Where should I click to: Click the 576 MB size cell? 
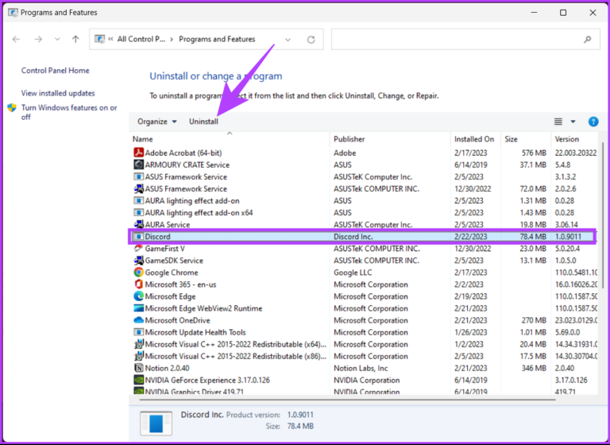[534, 153]
